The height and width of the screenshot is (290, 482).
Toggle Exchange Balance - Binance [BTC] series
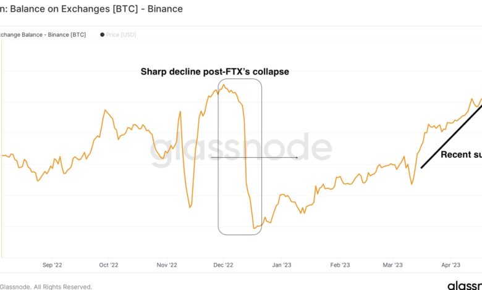click(x=42, y=35)
